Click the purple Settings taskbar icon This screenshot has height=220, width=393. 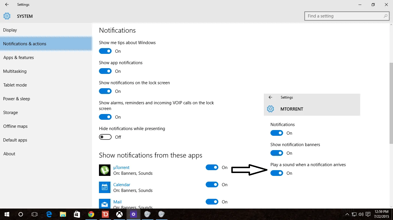point(133,214)
